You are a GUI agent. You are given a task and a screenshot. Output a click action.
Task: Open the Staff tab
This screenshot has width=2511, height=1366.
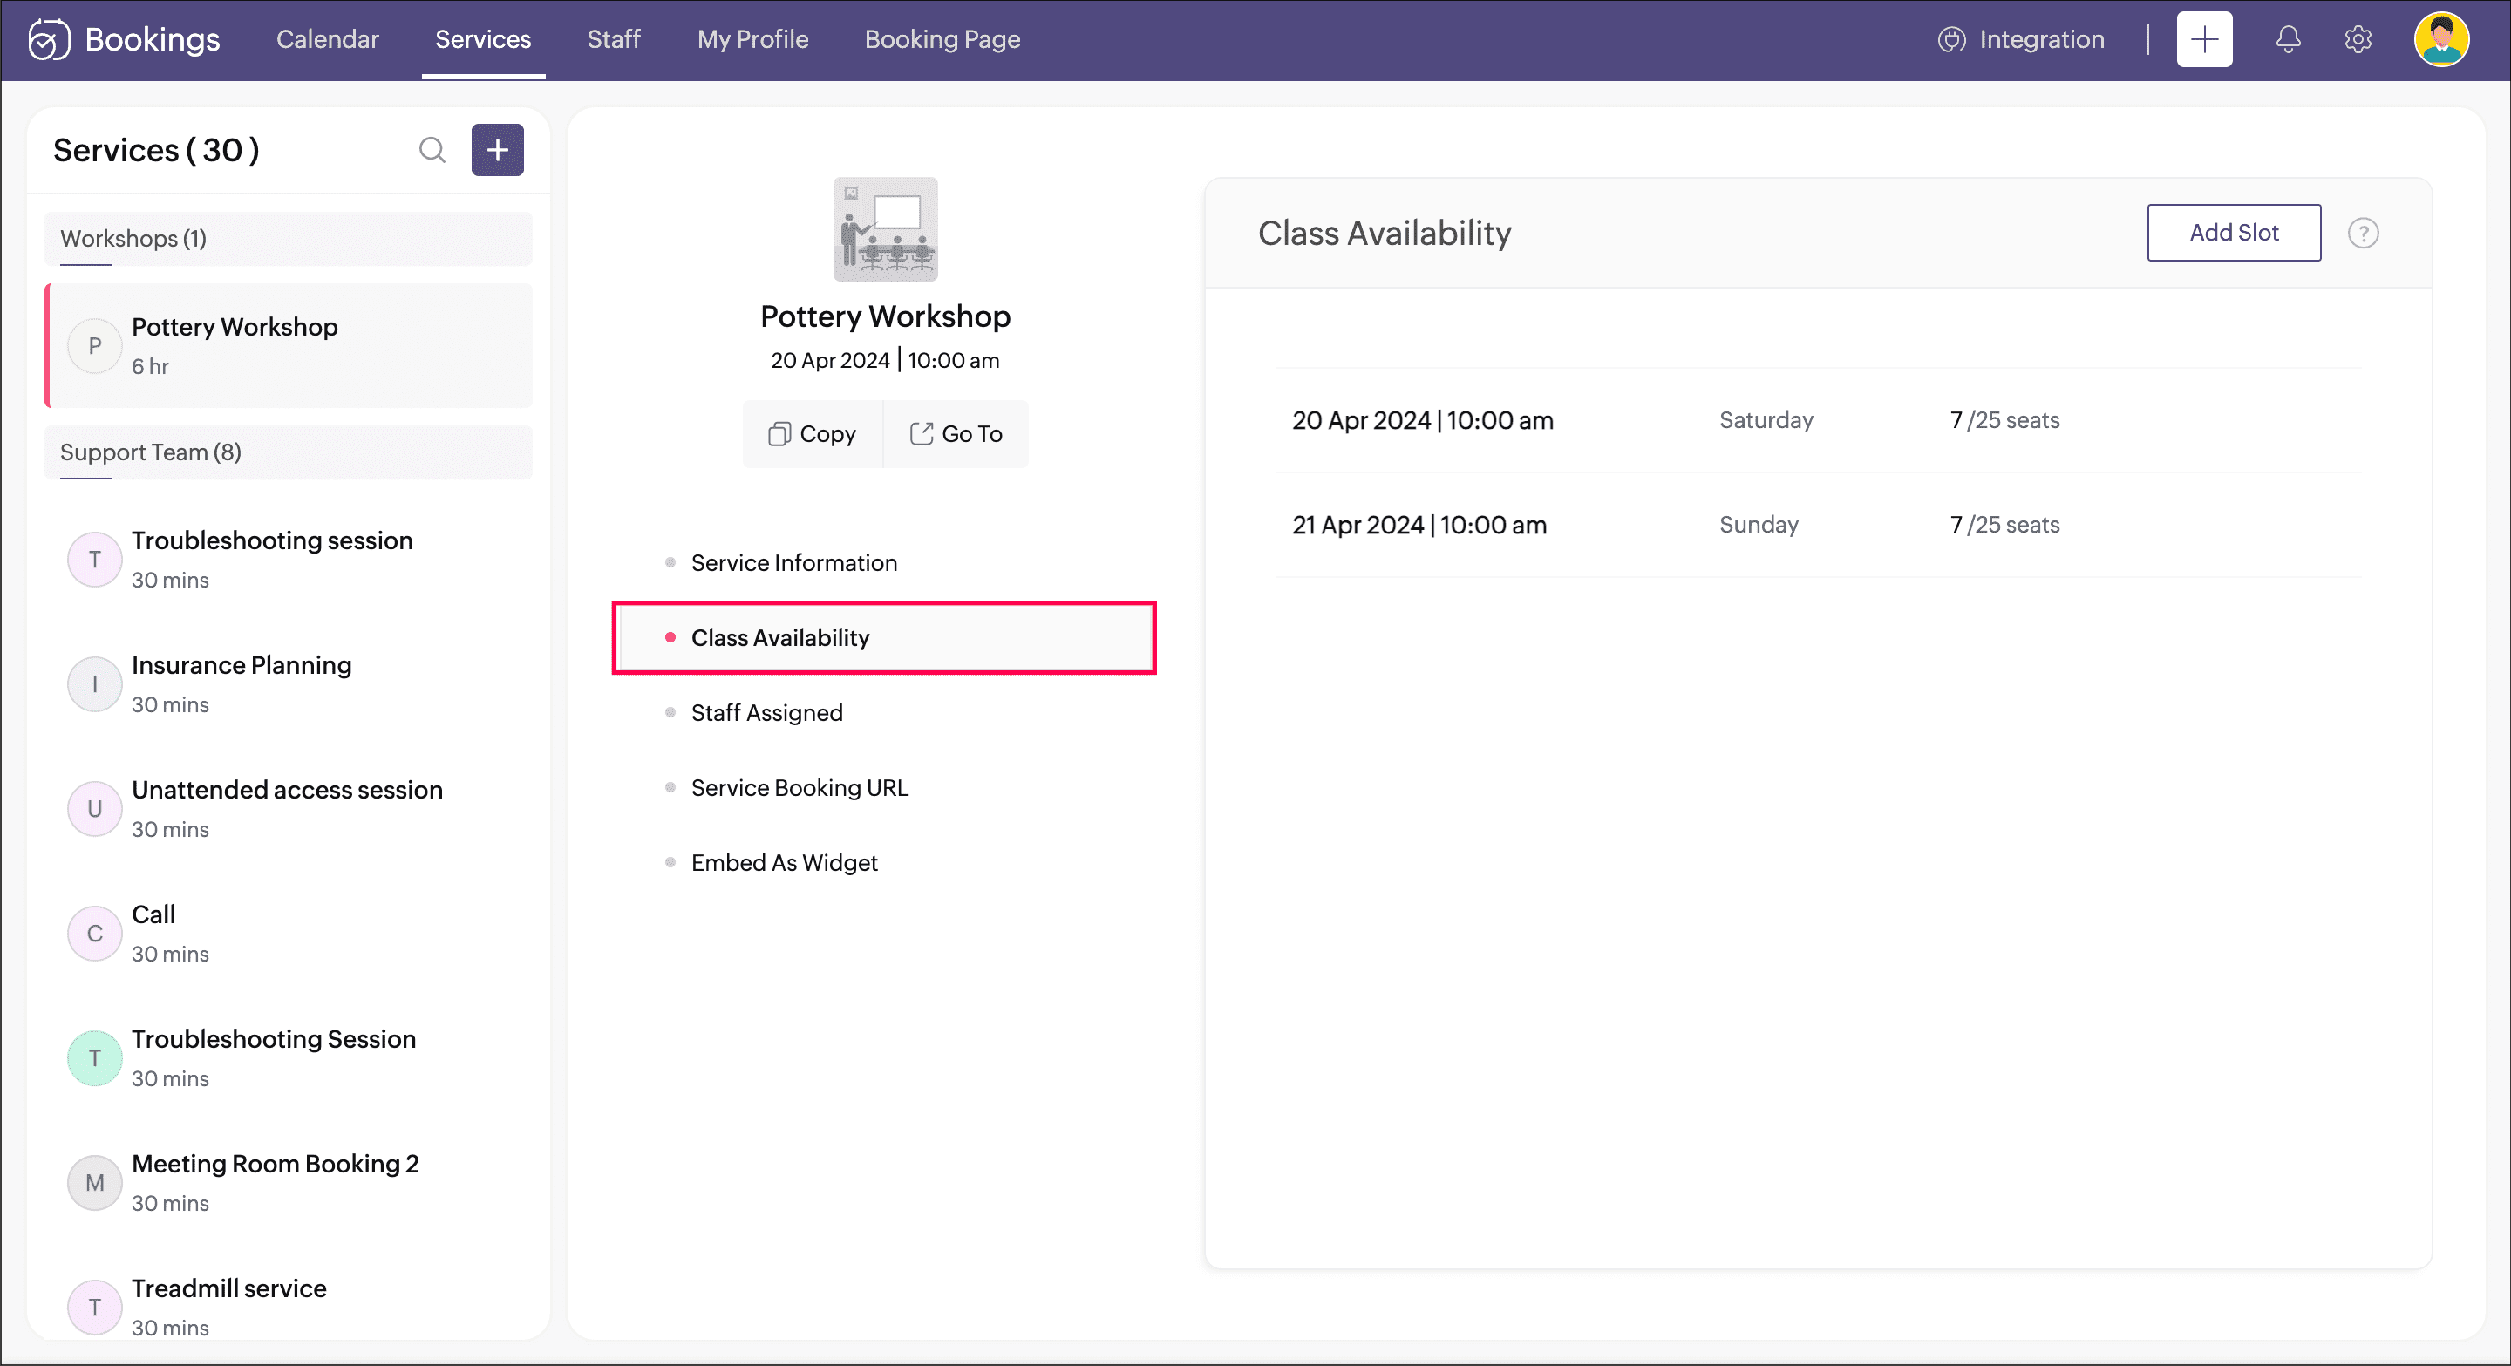pyautogui.click(x=613, y=39)
